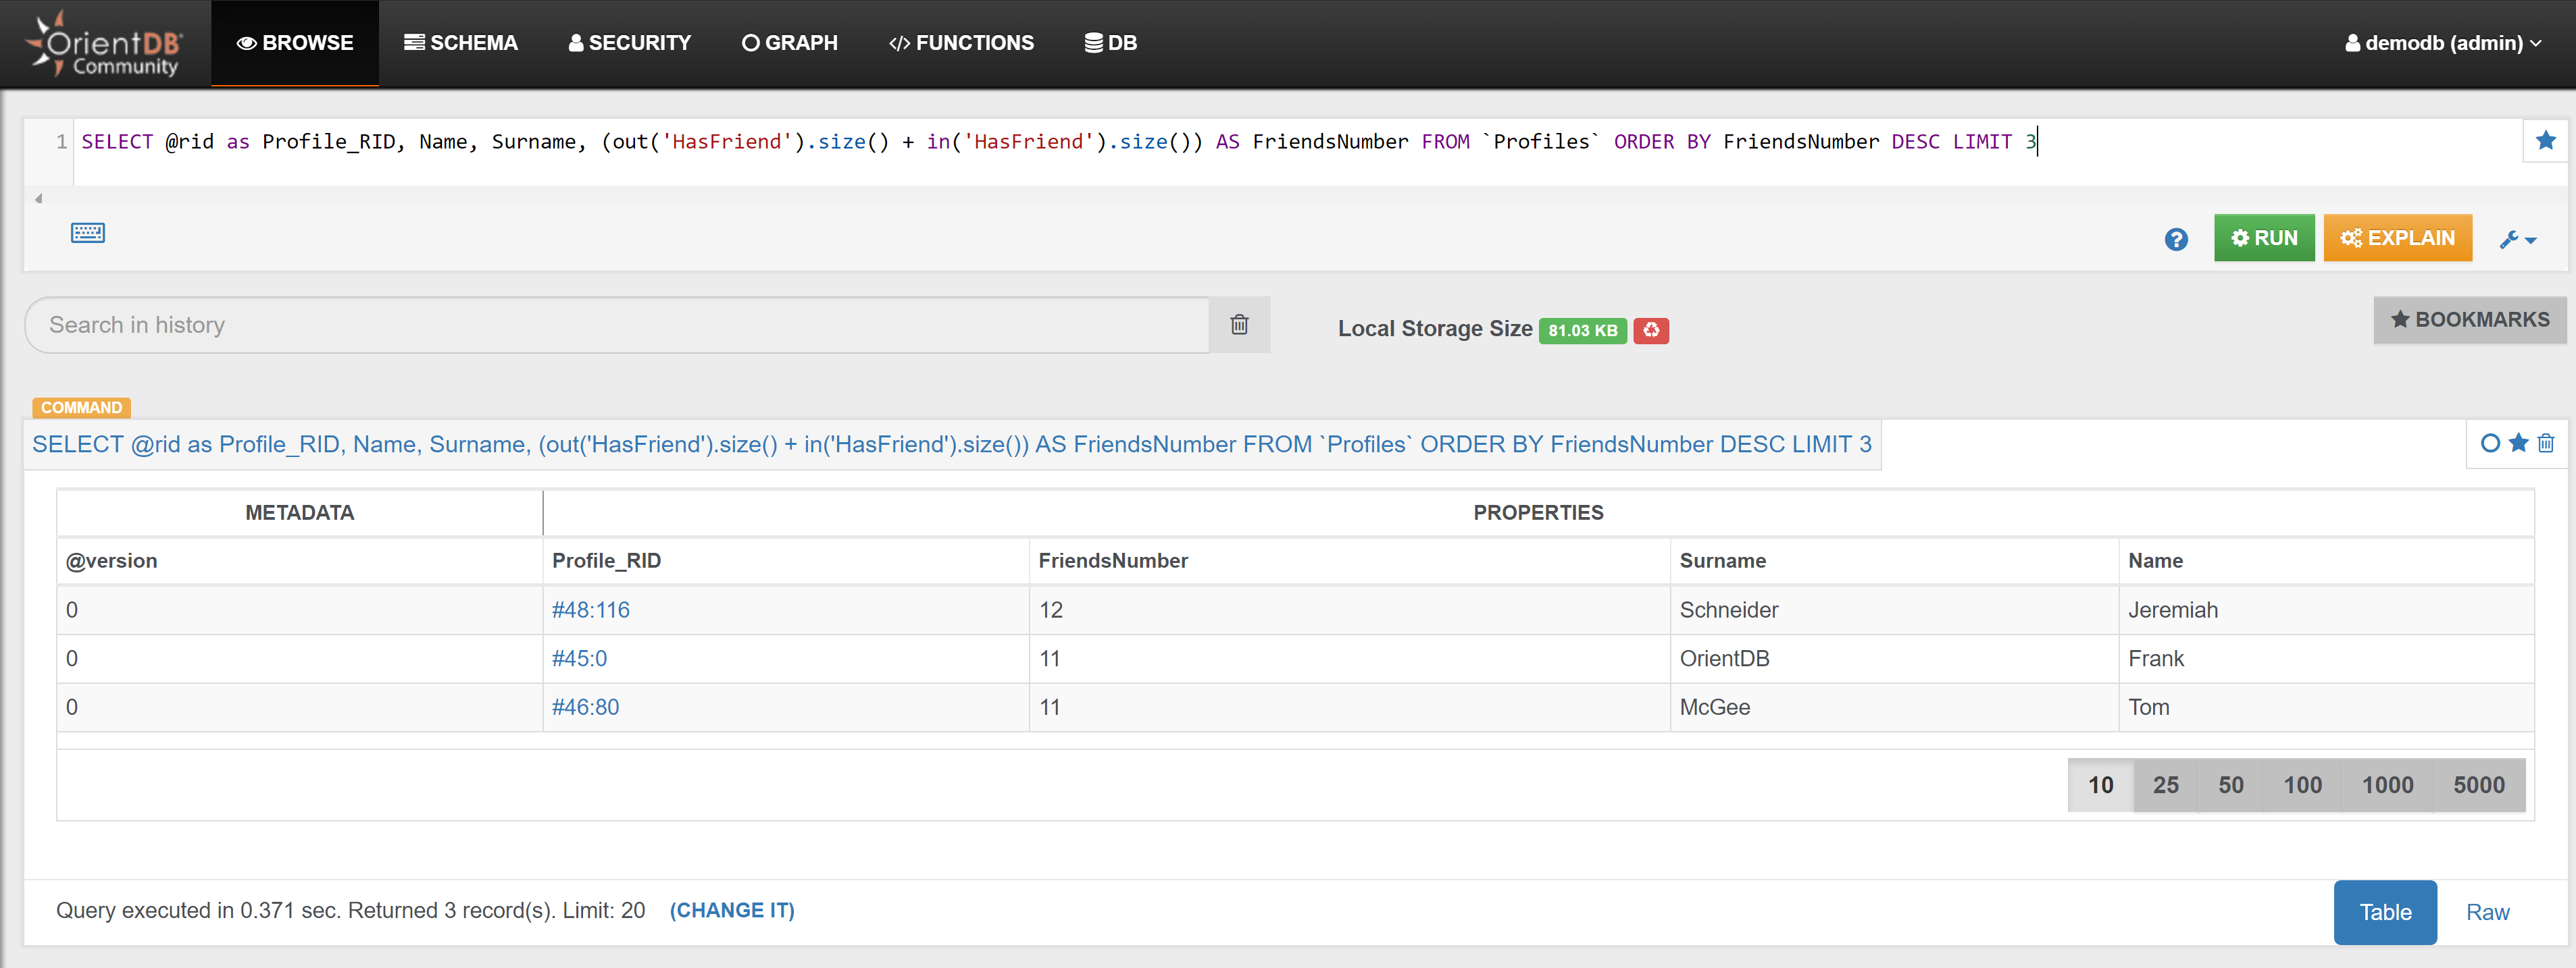This screenshot has height=968, width=2576.
Task: Go to the GRAPH tab
Action: point(790,43)
